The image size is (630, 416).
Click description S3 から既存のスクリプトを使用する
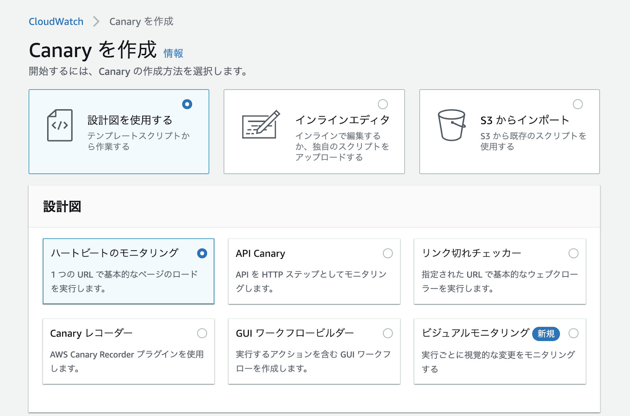click(x=533, y=141)
